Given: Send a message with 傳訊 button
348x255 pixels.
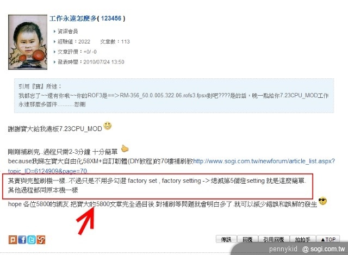Looking at the screenshot, I should (x=226, y=239).
